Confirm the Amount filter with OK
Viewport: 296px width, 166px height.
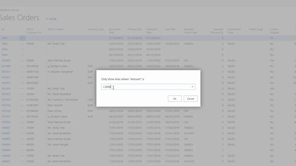pos(175,99)
